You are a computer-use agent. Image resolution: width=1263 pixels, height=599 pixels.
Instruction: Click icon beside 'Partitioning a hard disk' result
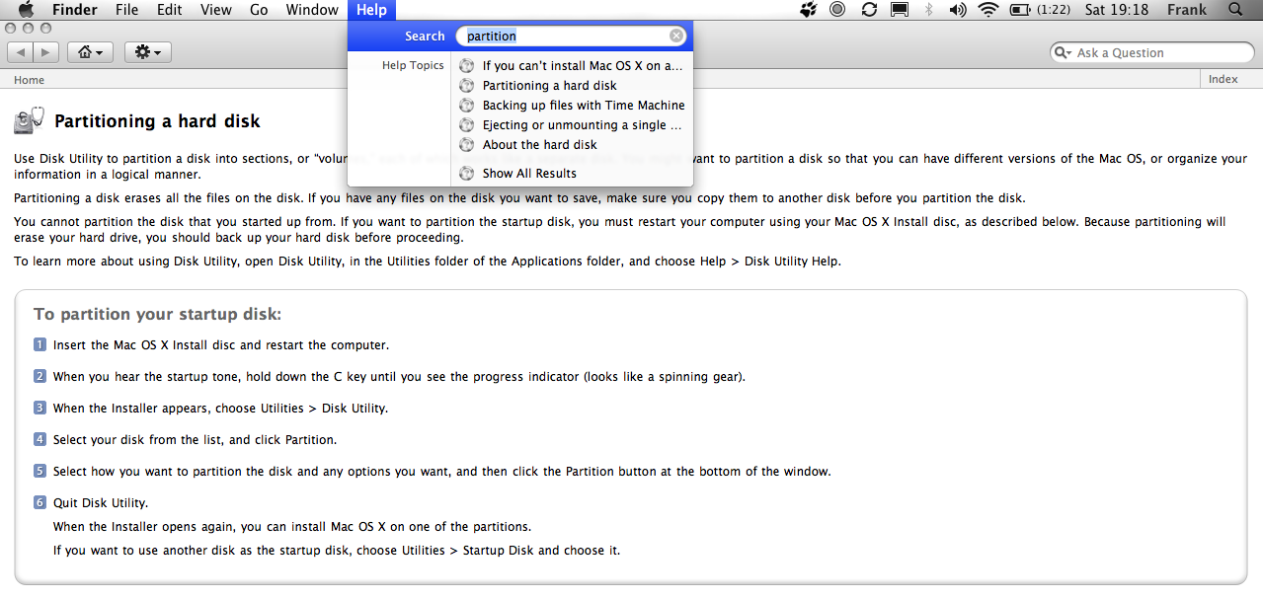coord(467,86)
